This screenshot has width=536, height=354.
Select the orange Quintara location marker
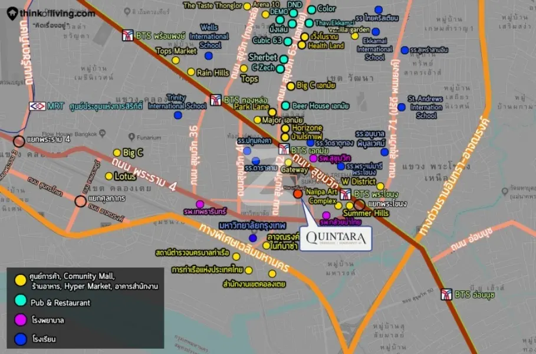pos(298,194)
